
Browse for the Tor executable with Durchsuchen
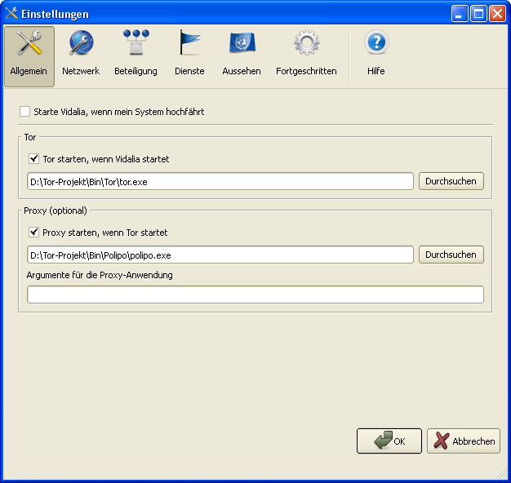[x=451, y=181]
